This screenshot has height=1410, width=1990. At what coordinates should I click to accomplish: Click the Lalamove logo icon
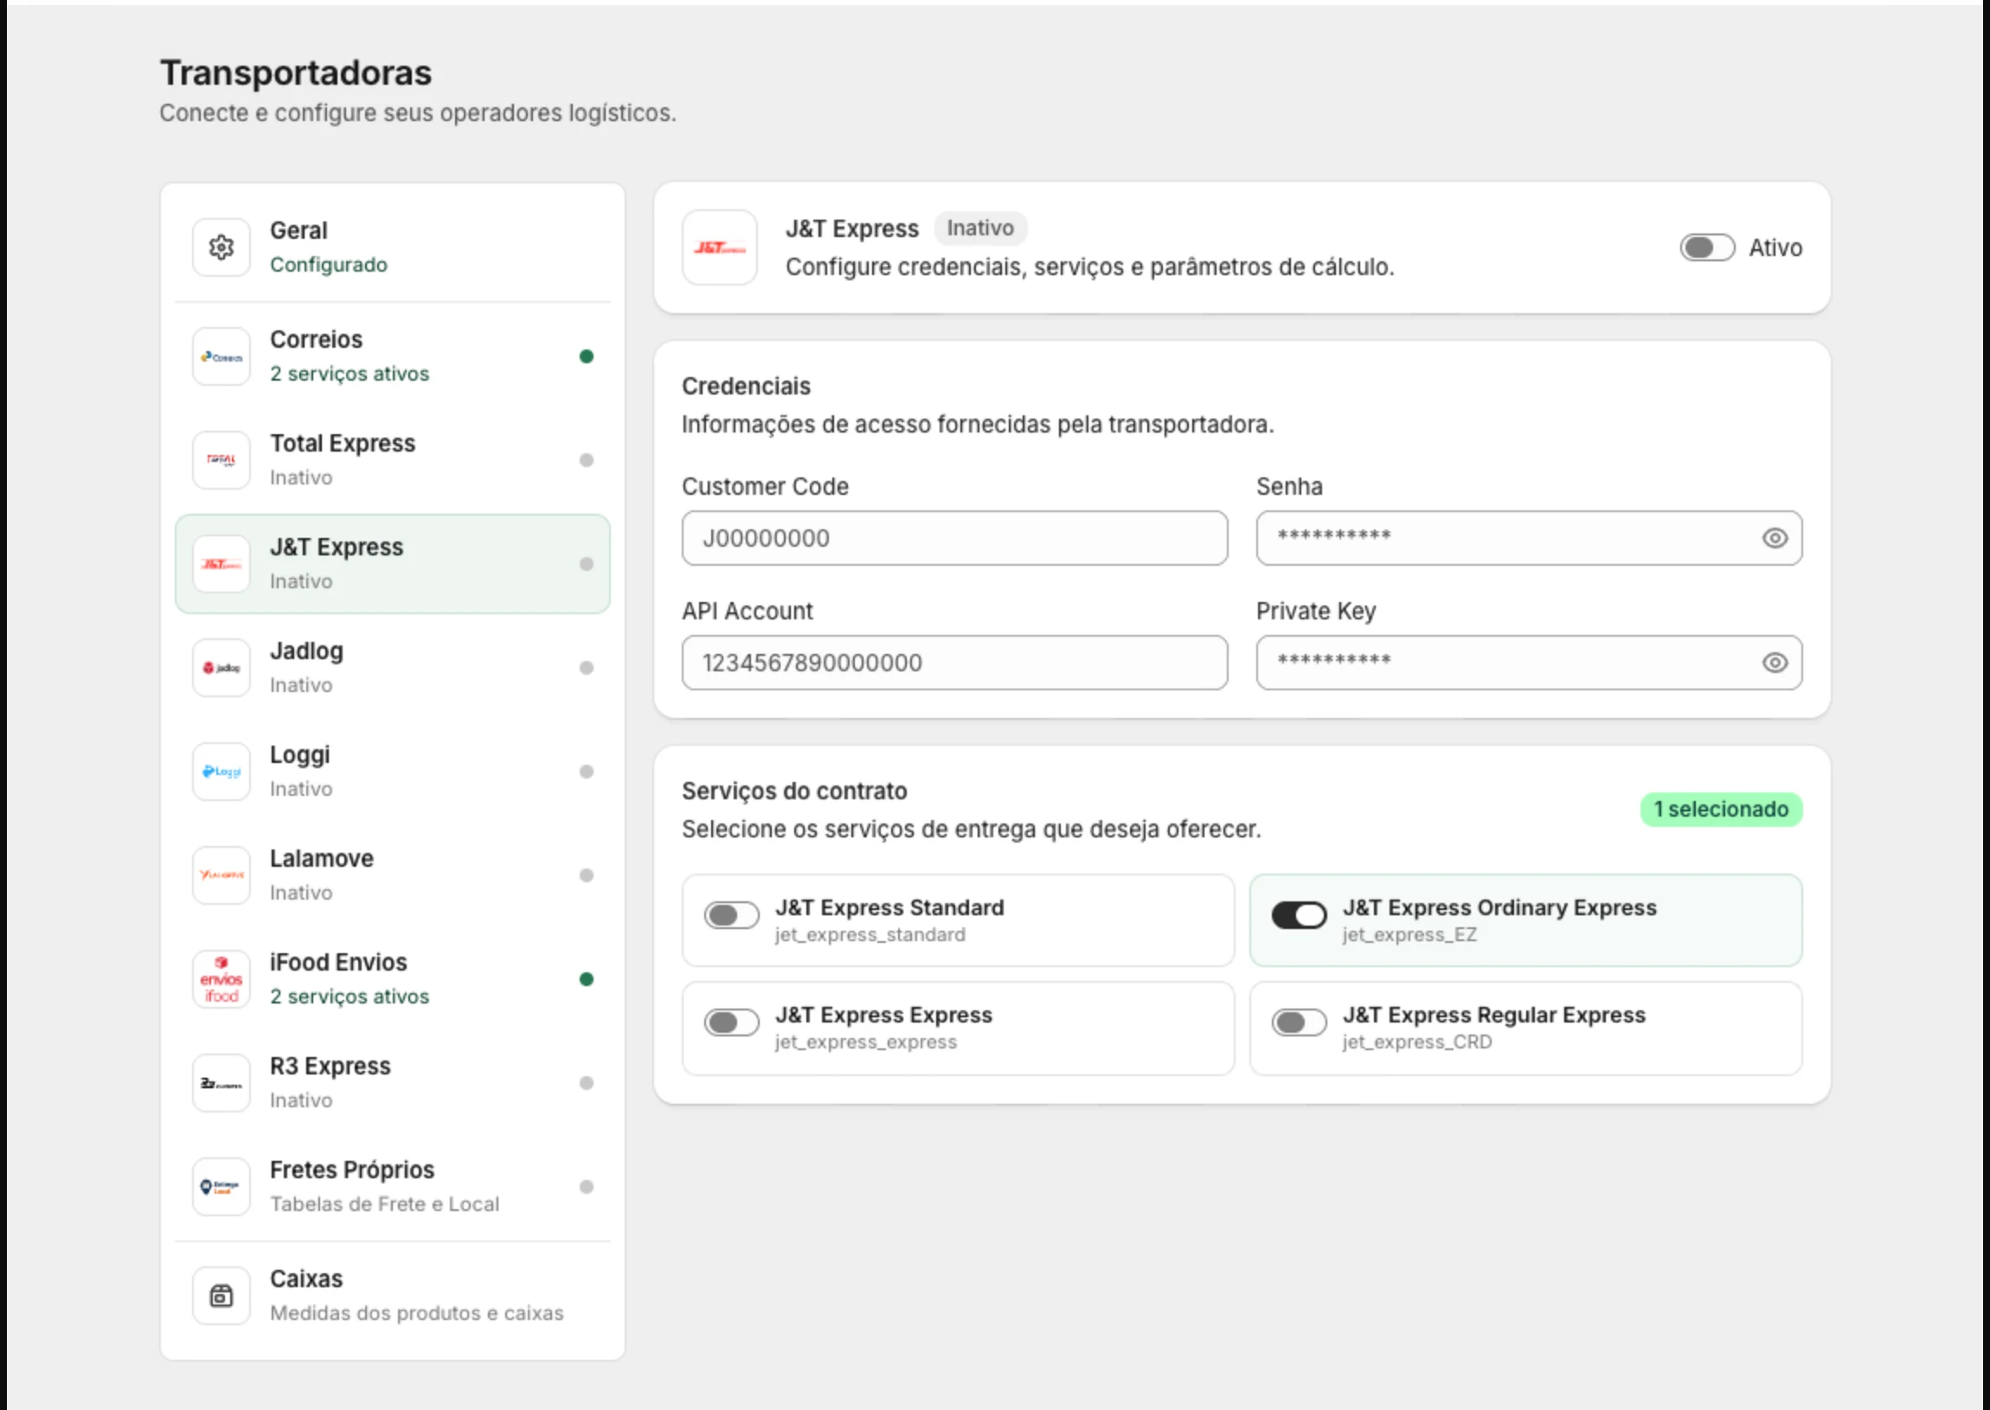tap(221, 875)
